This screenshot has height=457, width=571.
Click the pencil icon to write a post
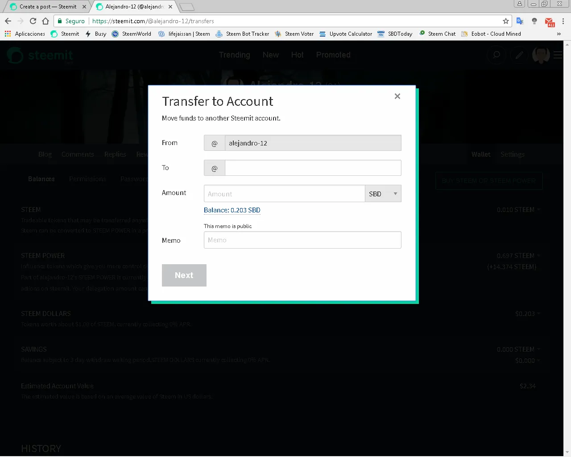(519, 55)
